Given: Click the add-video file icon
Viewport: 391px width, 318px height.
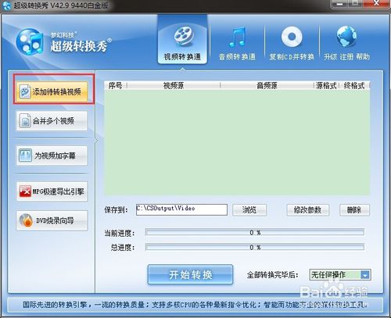Looking at the screenshot, I should pyautogui.click(x=25, y=91).
